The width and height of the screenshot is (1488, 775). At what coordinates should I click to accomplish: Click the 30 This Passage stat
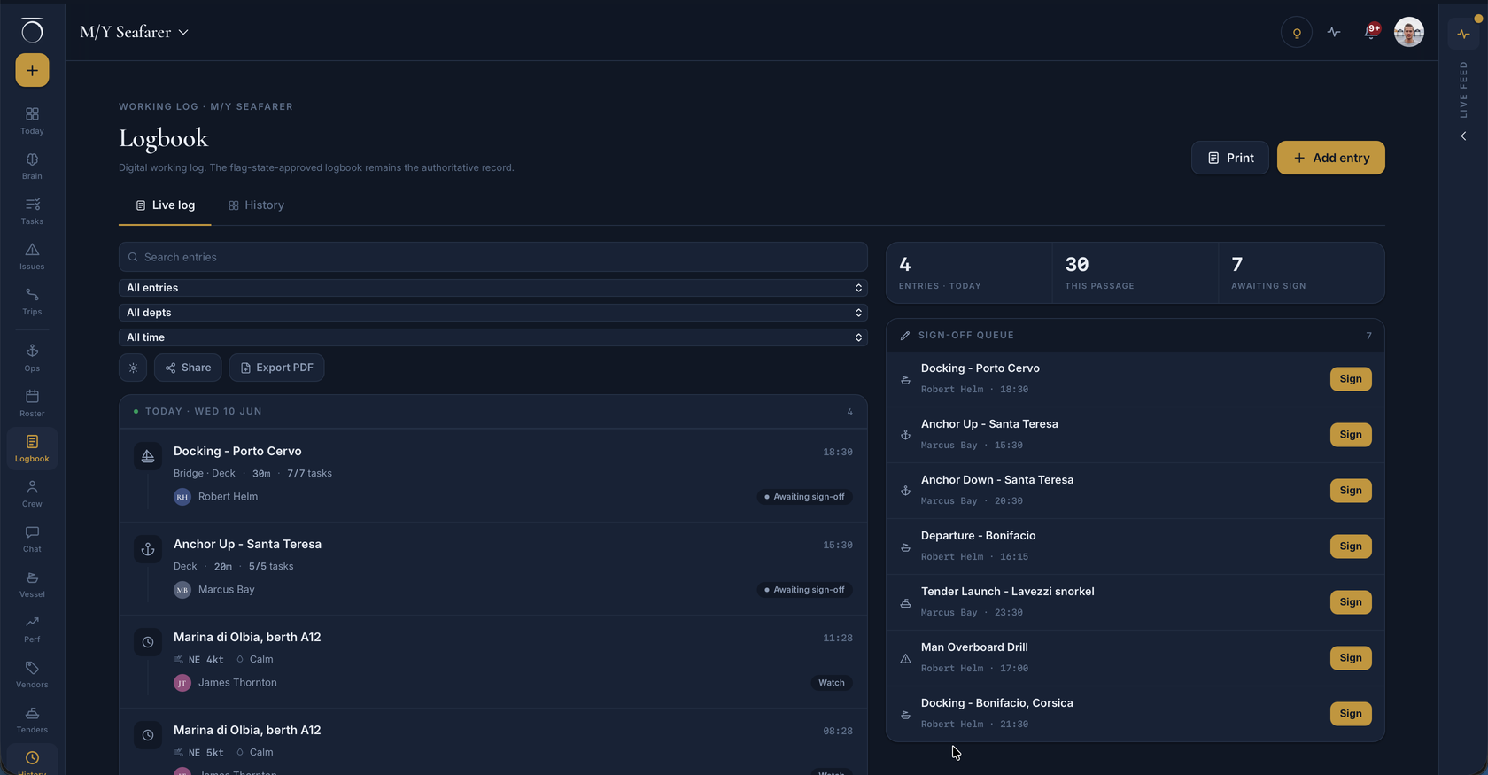tap(1135, 273)
